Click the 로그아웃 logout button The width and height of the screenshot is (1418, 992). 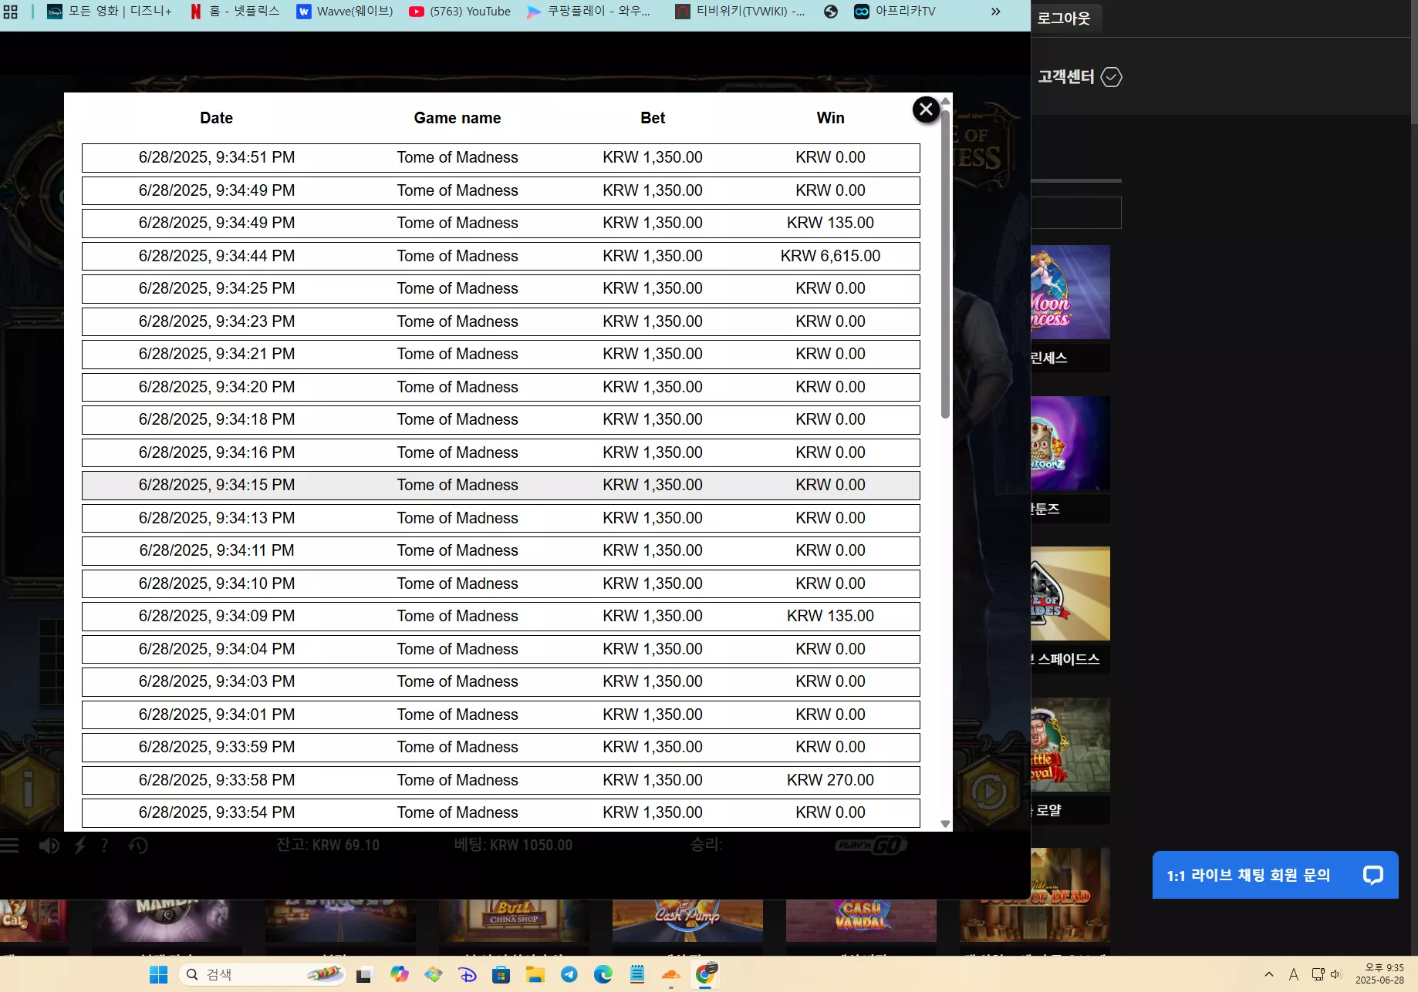pyautogui.click(x=1064, y=18)
